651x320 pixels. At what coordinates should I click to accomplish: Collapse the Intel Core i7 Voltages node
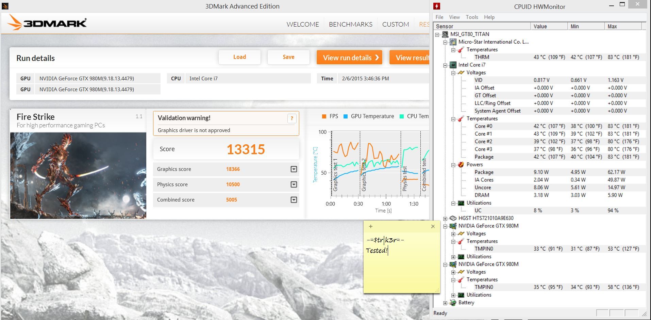point(453,73)
